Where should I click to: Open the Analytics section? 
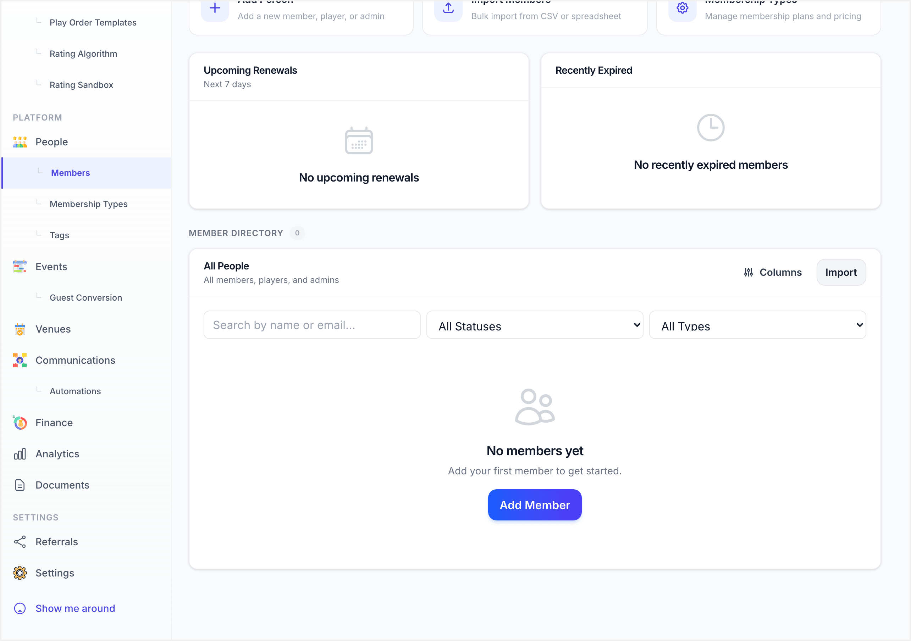[x=57, y=454]
